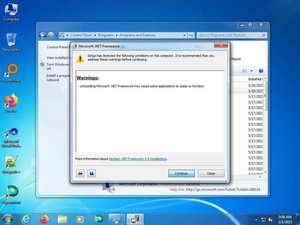Click the vertical scrollbar in the program list
Viewport: 300px width, 225px height.
pos(265,96)
